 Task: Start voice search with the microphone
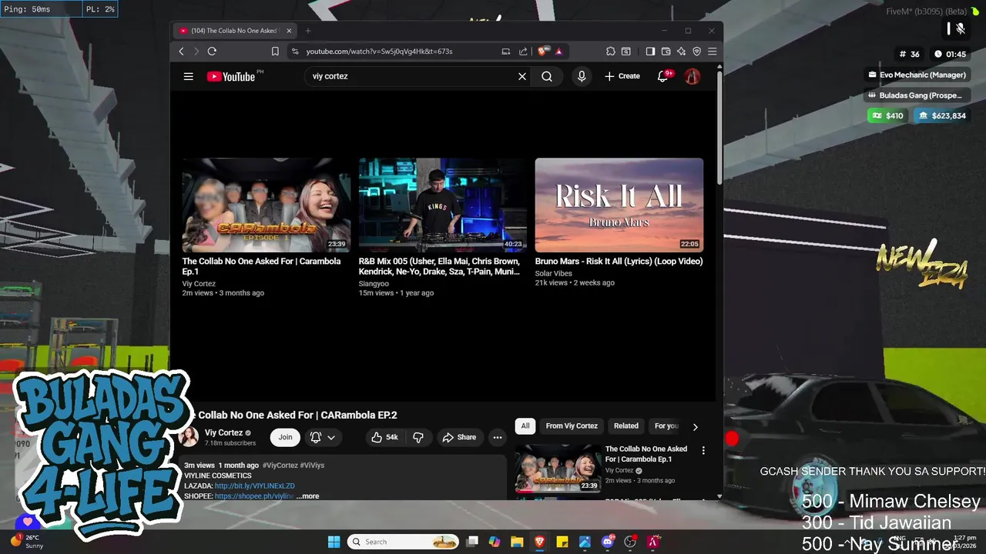(x=582, y=76)
